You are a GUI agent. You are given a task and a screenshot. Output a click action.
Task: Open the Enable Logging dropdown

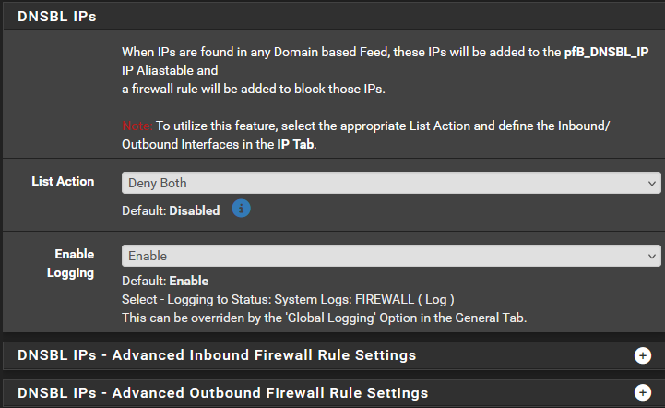tap(390, 255)
